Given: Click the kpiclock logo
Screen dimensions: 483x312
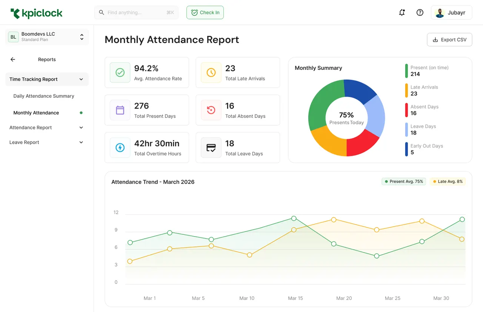Looking at the screenshot, I should [36, 13].
